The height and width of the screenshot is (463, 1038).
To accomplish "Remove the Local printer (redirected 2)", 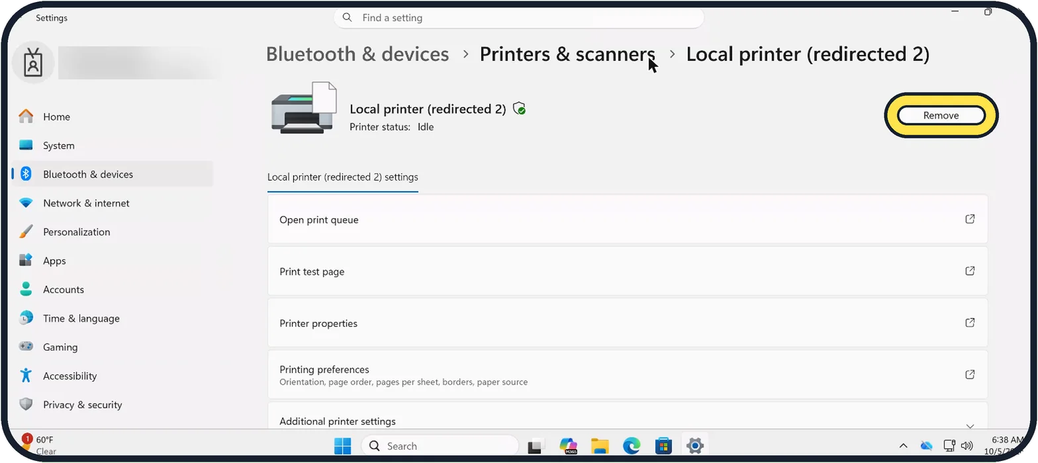I will click(941, 115).
